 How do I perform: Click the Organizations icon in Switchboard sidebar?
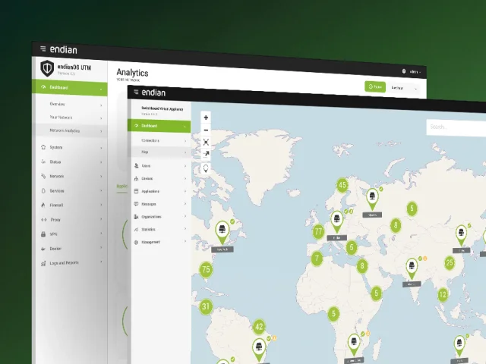click(136, 217)
